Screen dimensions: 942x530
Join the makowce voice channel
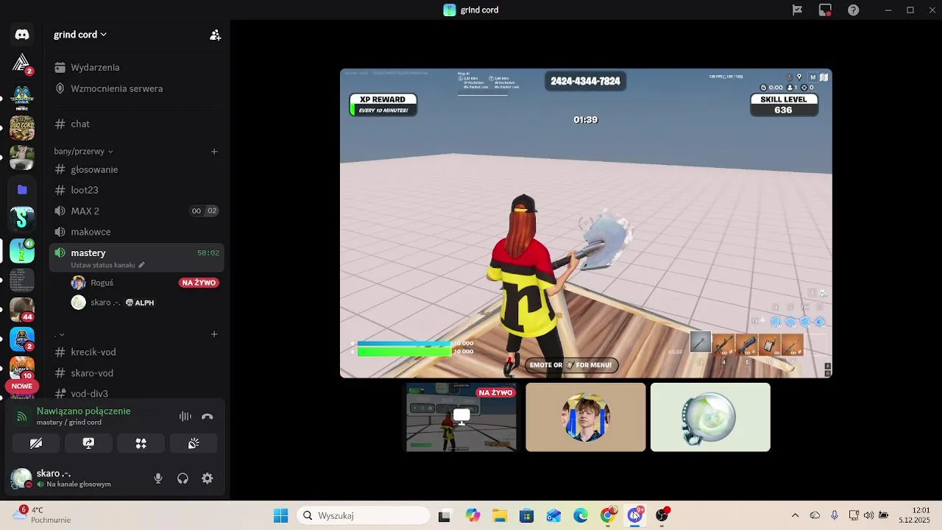tap(91, 232)
